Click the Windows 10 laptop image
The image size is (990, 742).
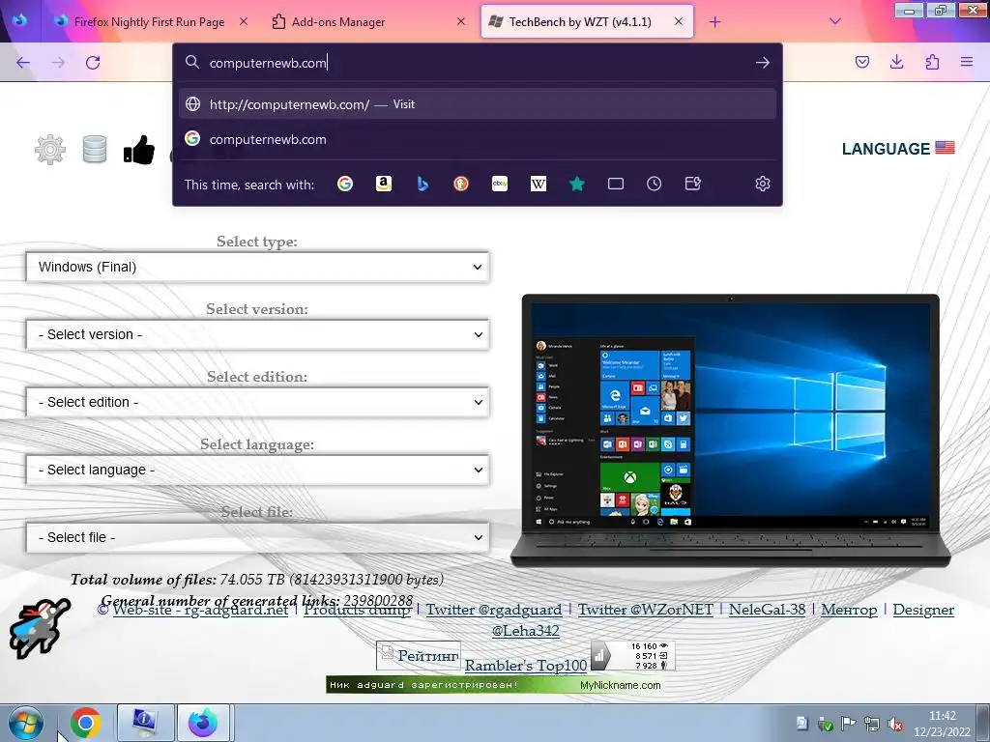click(x=731, y=430)
